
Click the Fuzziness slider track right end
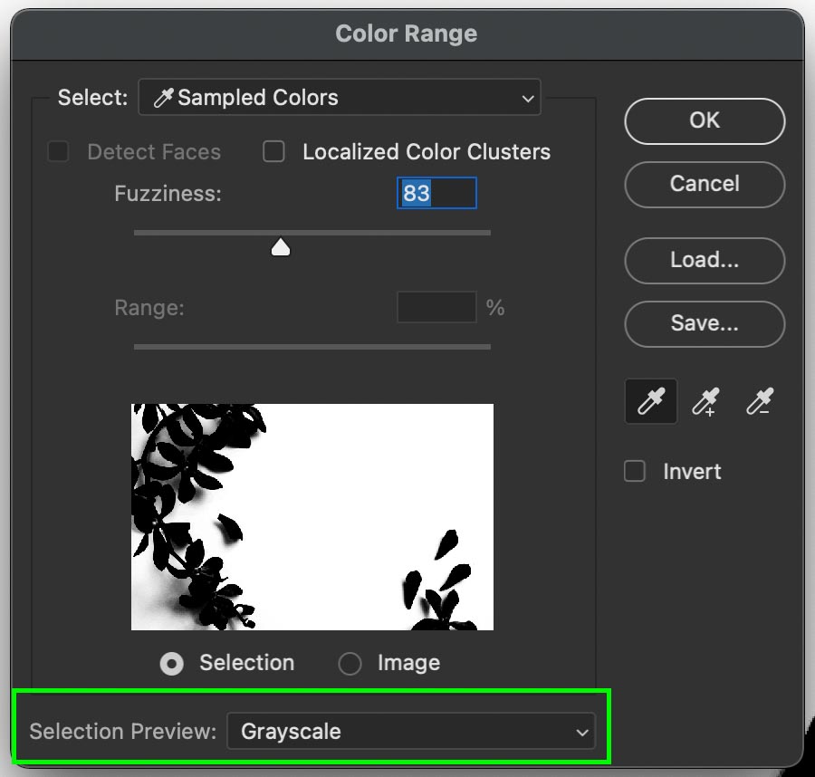tap(487, 233)
